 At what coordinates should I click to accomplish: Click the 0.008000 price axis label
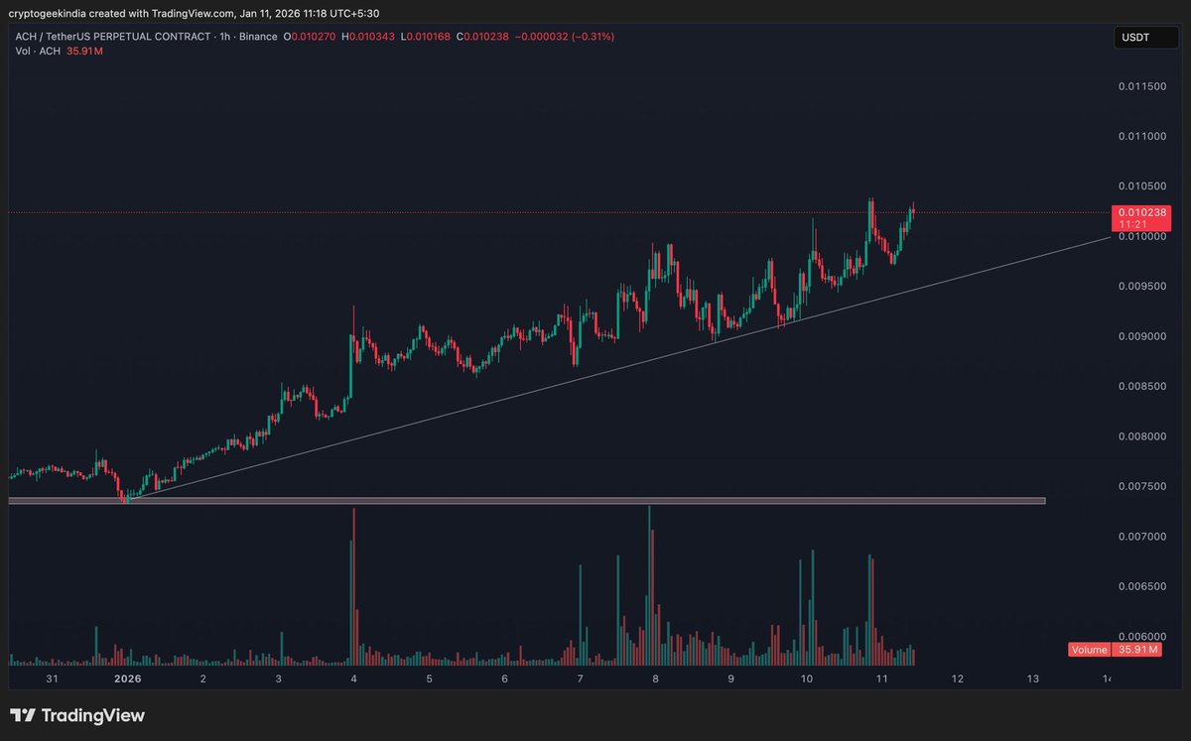tap(1141, 436)
